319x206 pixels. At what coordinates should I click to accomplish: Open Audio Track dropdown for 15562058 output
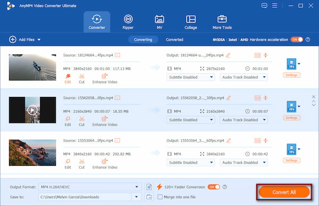point(244,120)
